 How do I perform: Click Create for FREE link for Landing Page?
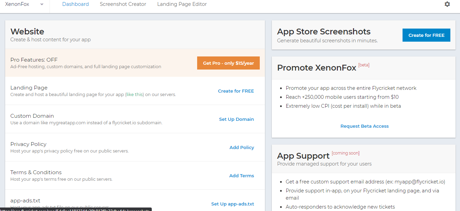pos(236,91)
